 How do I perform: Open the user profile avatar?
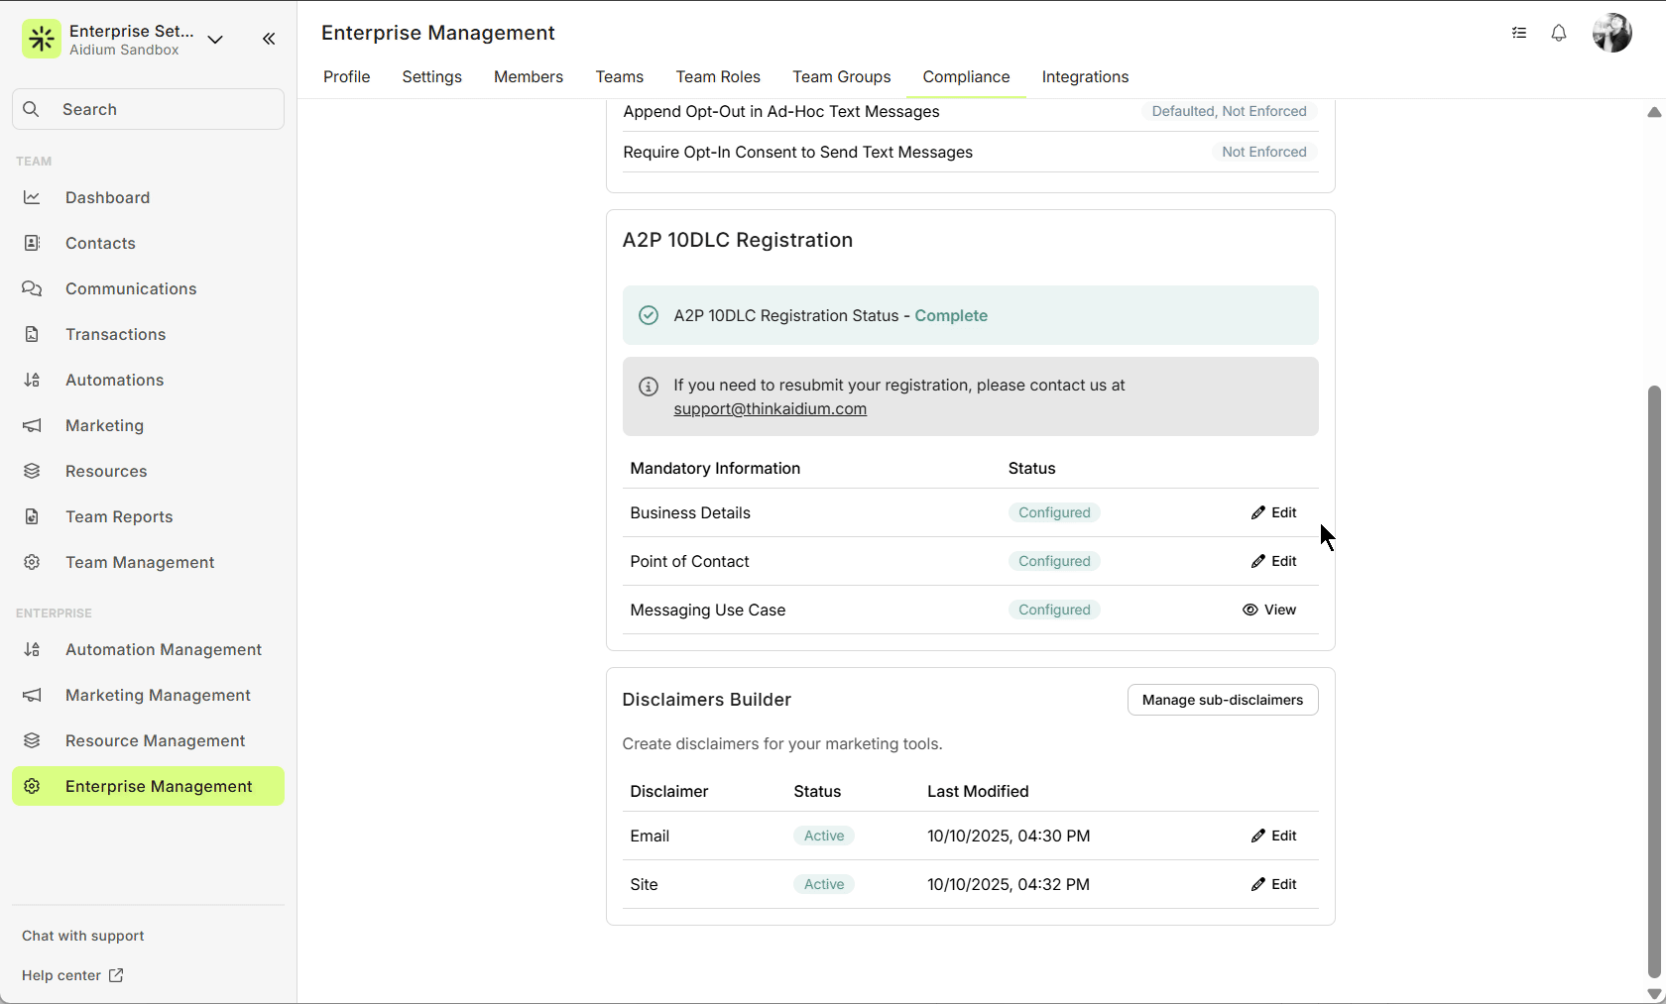[x=1611, y=33]
